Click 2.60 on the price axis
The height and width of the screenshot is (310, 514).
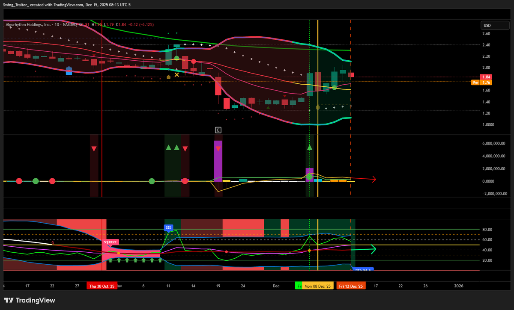click(487, 34)
